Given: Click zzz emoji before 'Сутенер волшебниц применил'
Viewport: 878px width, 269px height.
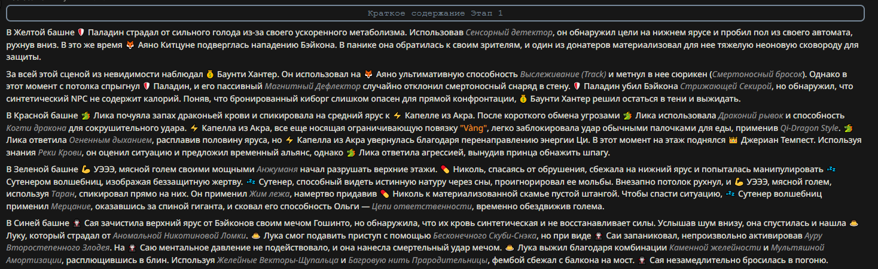Looking at the screenshot, I should (730, 194).
